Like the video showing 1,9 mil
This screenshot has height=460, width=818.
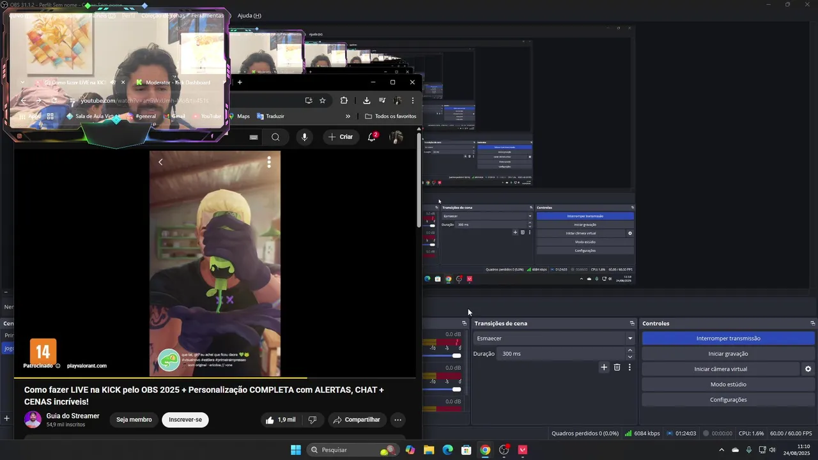(281, 420)
